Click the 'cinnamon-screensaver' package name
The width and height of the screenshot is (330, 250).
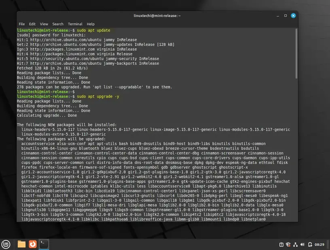[x=223, y=153]
